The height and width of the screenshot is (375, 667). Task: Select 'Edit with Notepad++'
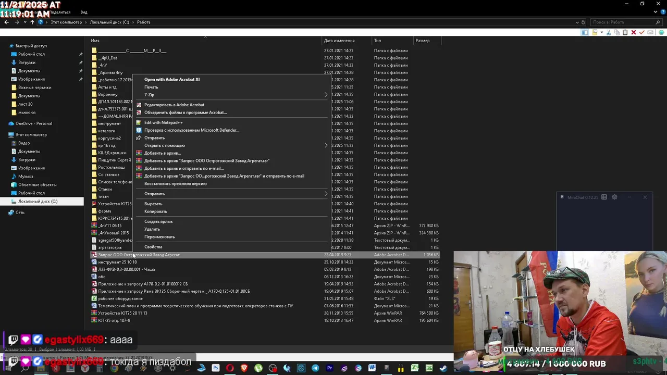(164, 122)
